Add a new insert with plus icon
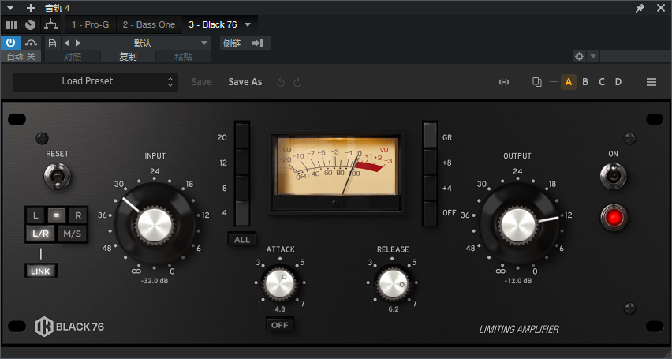The height and width of the screenshot is (359, 672). (31, 8)
